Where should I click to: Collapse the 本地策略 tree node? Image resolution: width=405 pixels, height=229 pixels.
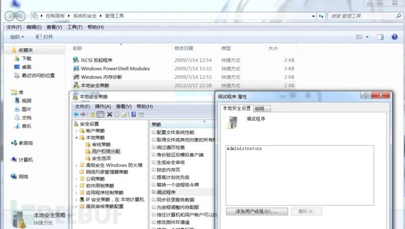coord(76,138)
